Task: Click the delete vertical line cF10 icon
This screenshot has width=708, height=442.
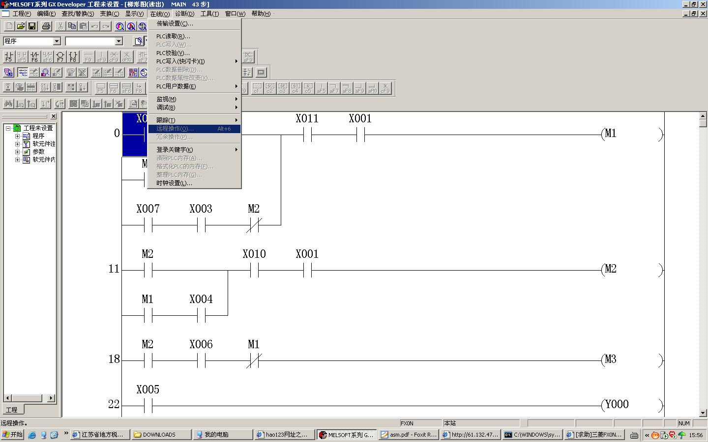Action: click(x=127, y=56)
